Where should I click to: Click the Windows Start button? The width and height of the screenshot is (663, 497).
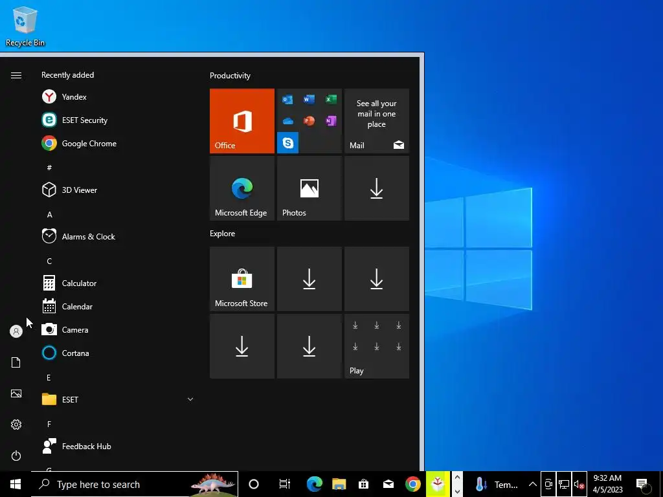tap(16, 484)
